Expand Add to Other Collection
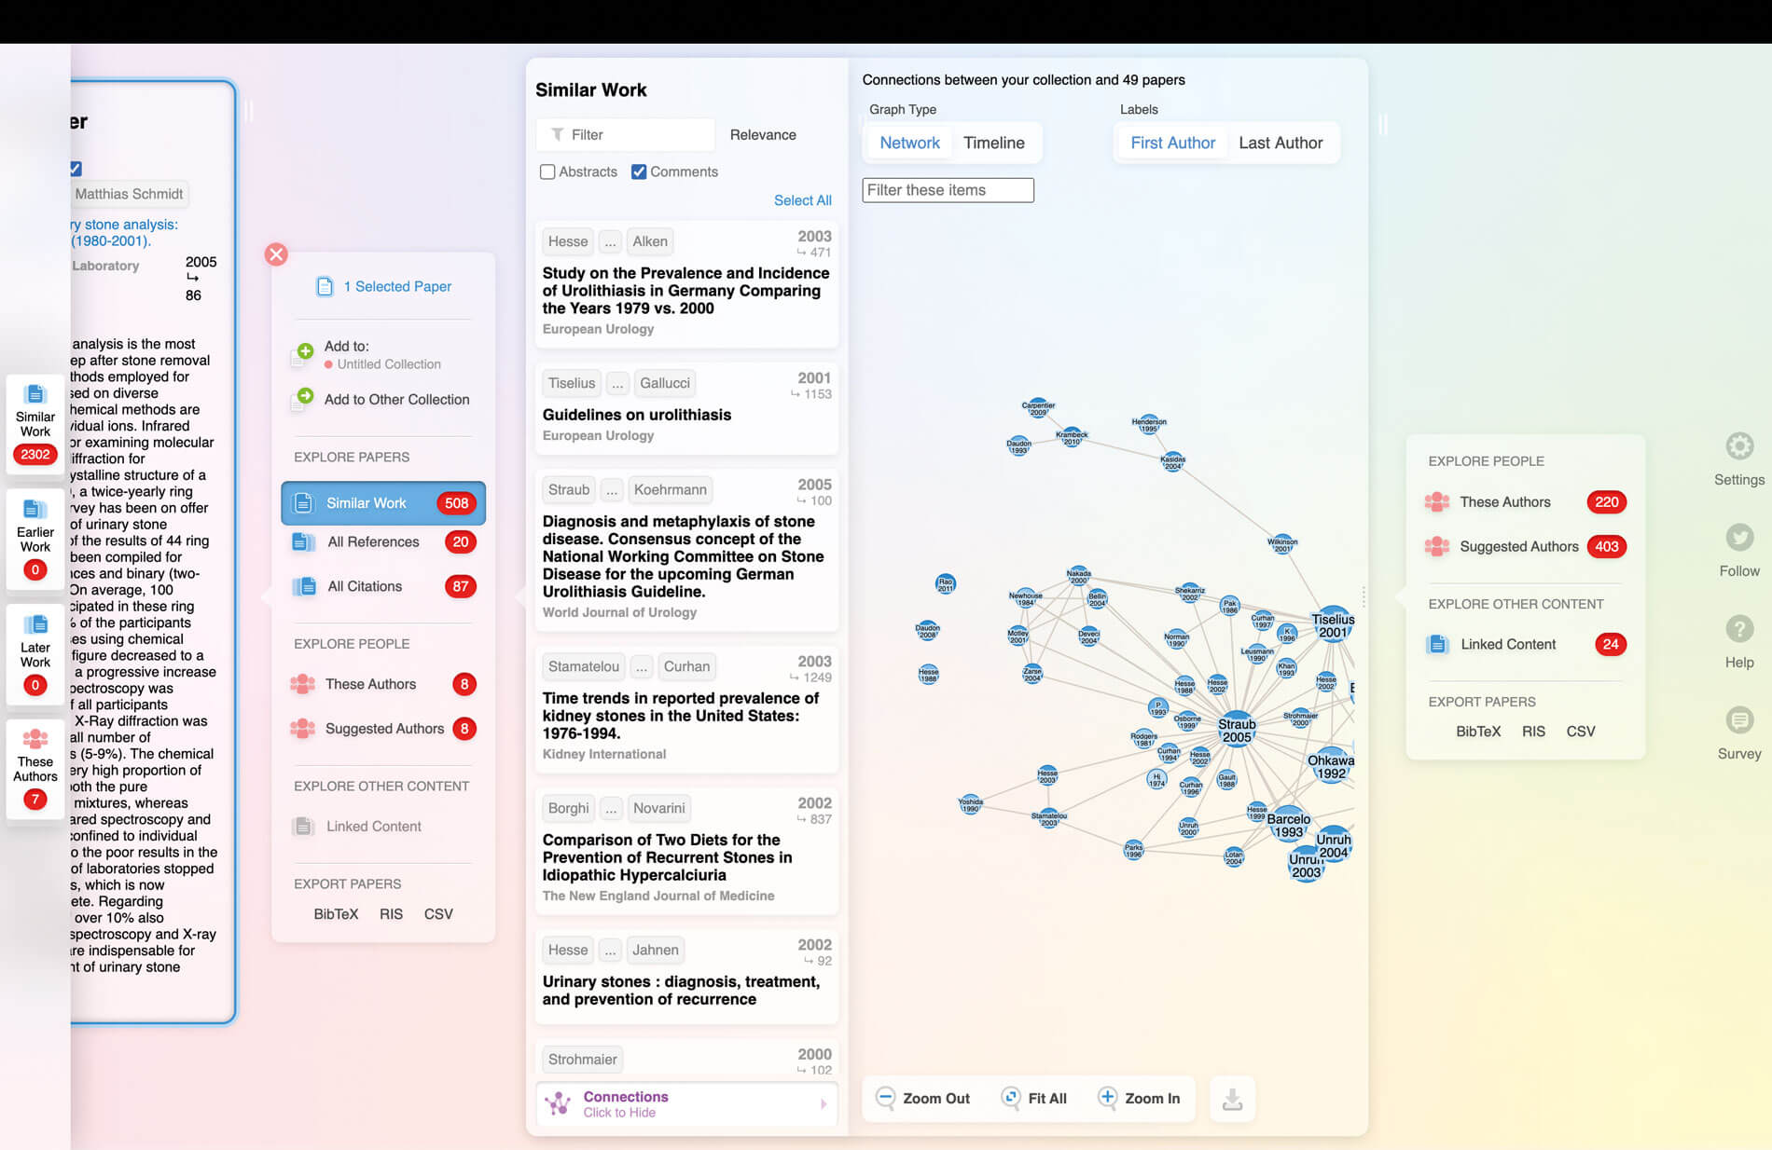1772x1150 pixels. click(x=395, y=399)
